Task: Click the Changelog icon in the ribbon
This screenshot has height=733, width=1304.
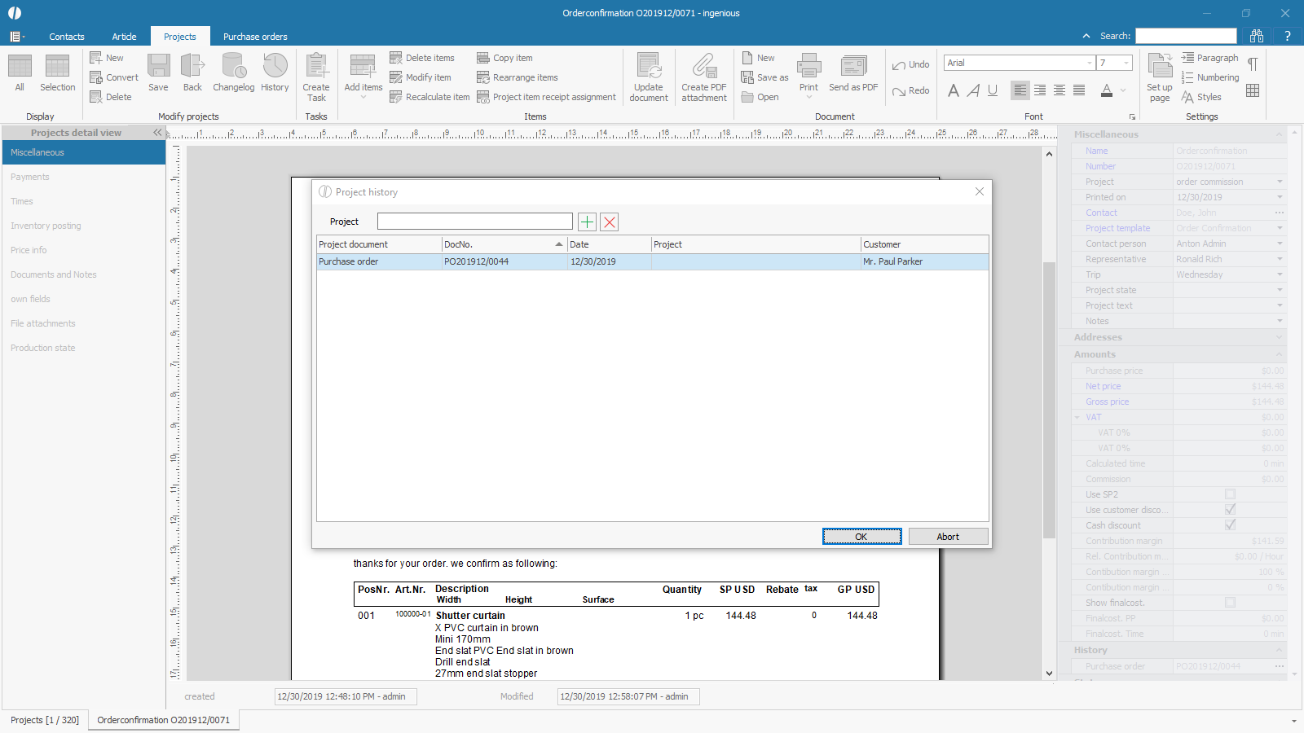Action: coord(234,67)
